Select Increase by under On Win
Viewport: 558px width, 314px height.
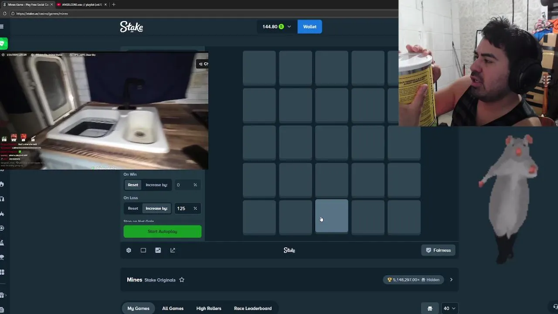157,185
